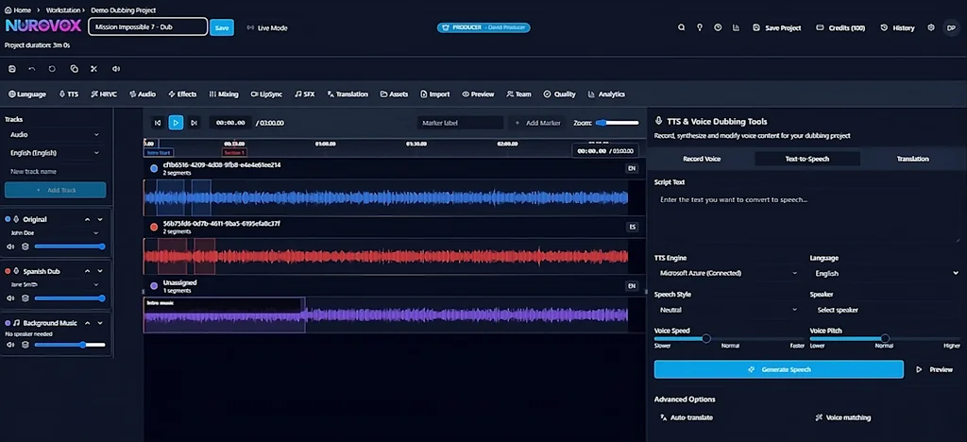Click the blue Save button beside project name
The height and width of the screenshot is (442, 967).
click(222, 27)
